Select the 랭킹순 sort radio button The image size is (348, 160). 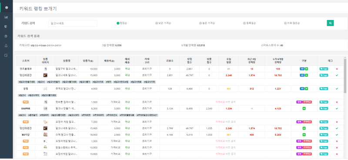coord(118,23)
